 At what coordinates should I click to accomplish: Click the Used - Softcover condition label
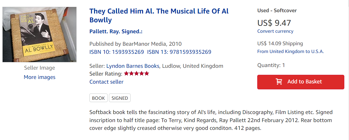[277, 11]
